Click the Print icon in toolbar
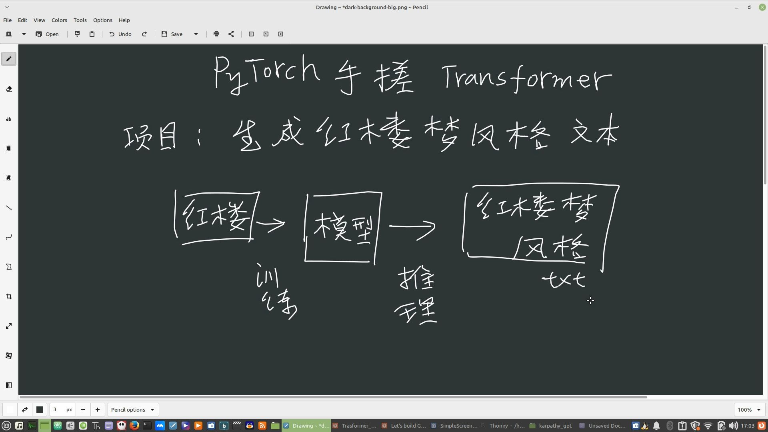The image size is (768, 432). [216, 34]
